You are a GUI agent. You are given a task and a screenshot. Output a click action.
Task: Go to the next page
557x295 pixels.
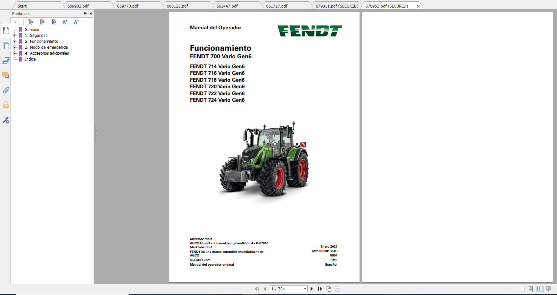[x=312, y=289]
